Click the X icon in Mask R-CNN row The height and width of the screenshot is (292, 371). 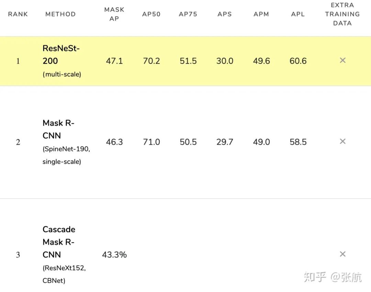342,142
